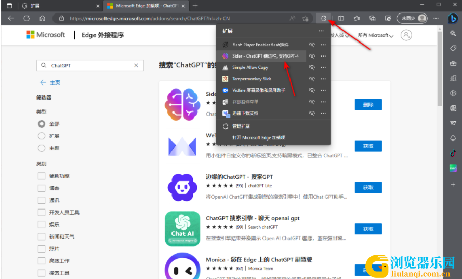Open the split screen icon
The height and width of the screenshot is (279, 462).
point(341,18)
